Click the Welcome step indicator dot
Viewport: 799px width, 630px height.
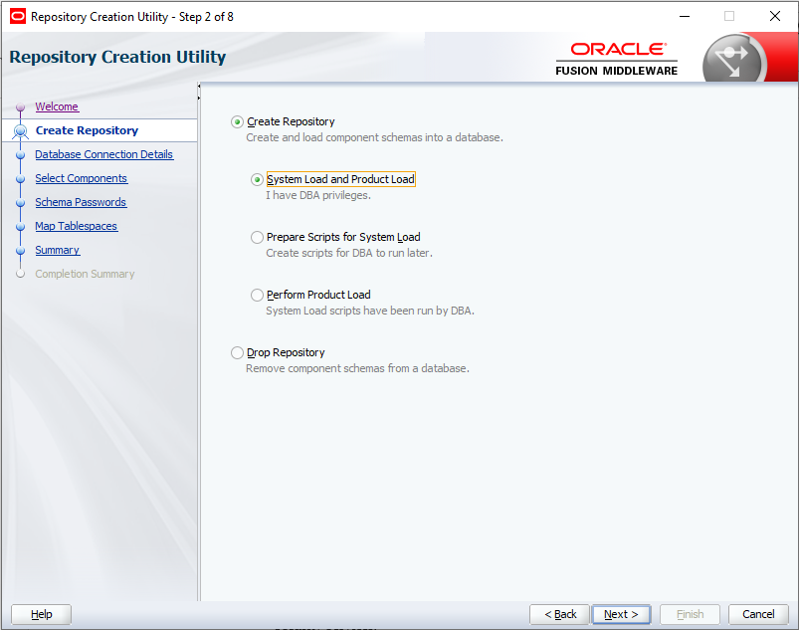point(20,106)
